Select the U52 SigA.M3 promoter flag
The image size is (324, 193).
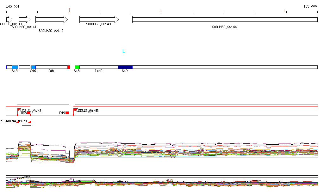19,110
